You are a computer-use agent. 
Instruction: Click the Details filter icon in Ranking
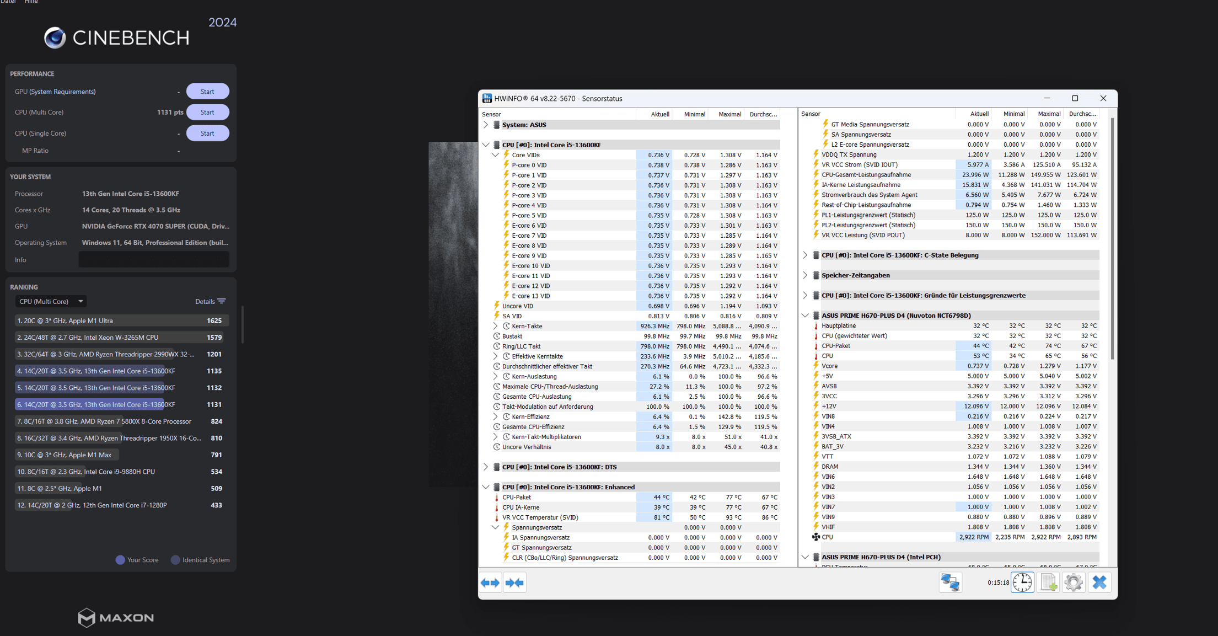(x=222, y=301)
